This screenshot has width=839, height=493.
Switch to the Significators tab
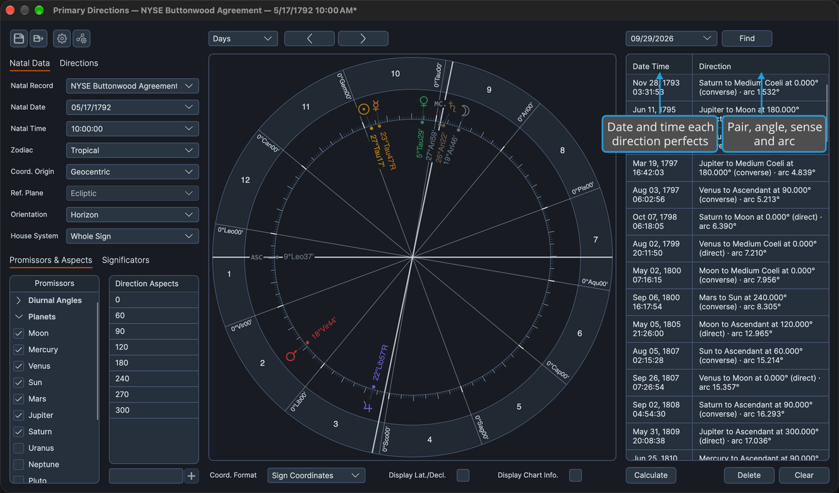(126, 260)
